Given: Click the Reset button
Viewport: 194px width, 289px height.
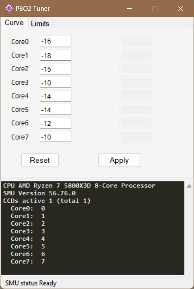Looking at the screenshot, I should (40, 160).
